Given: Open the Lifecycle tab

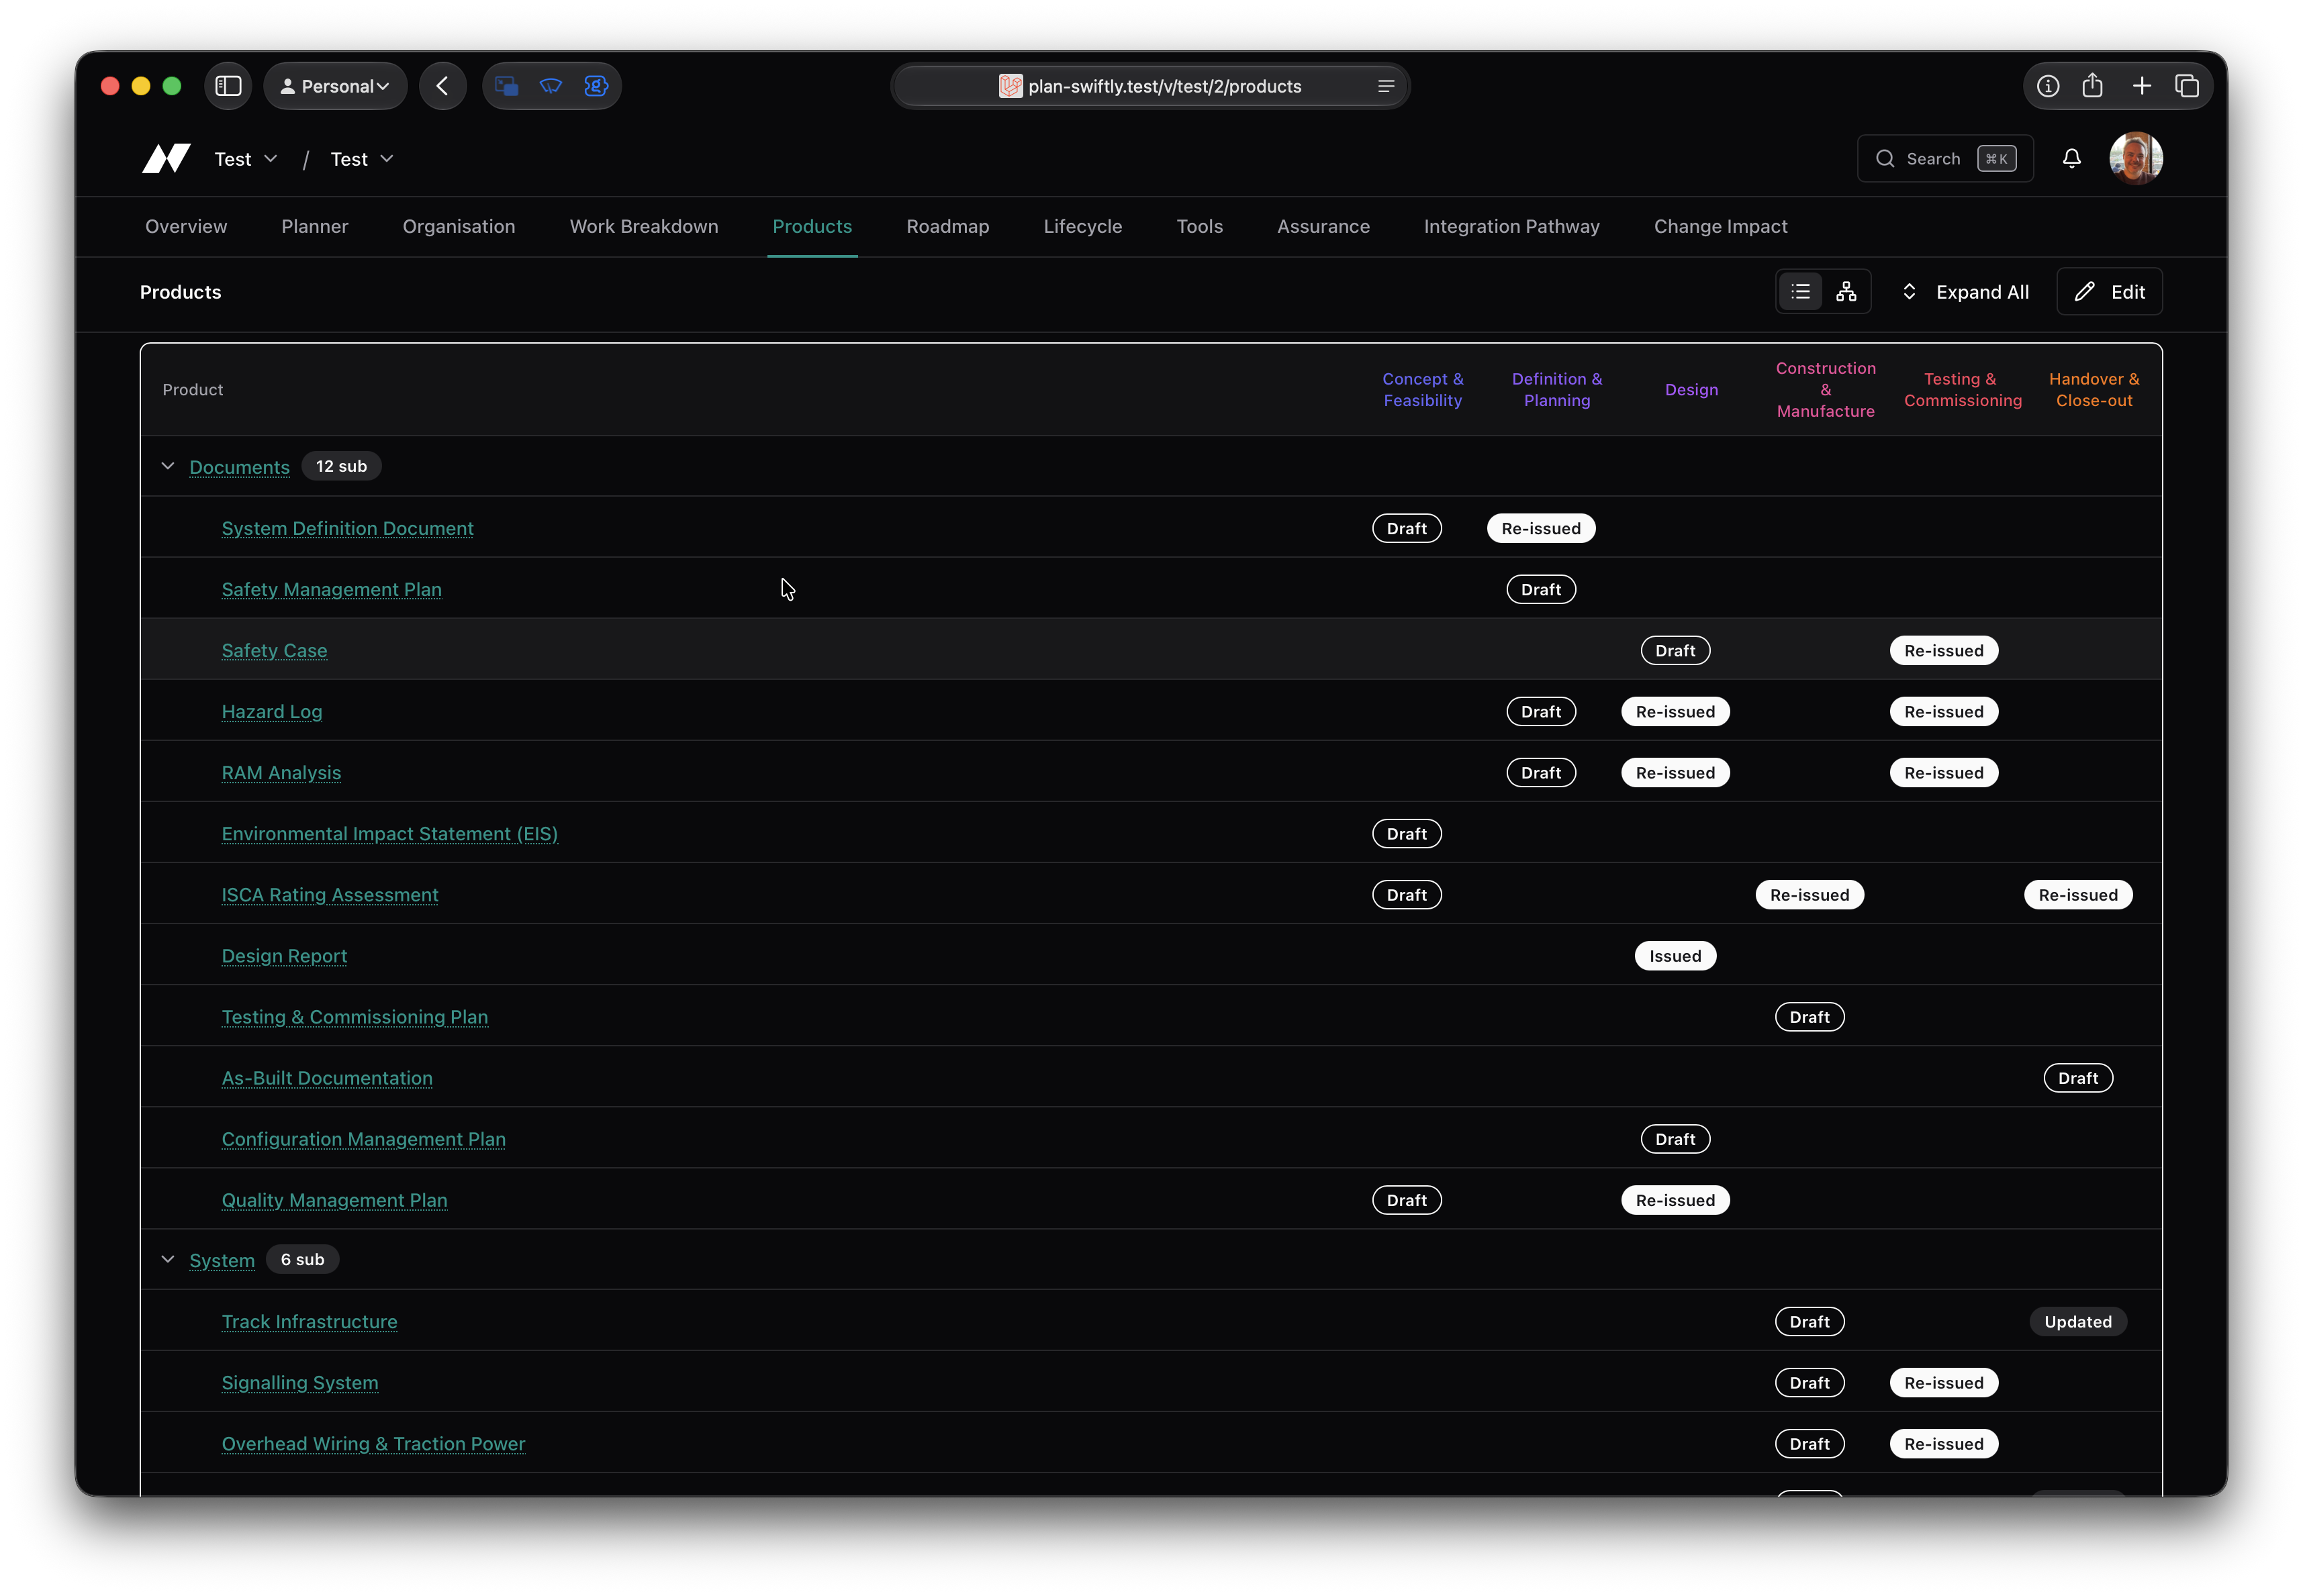Looking at the screenshot, I should click(x=1082, y=227).
